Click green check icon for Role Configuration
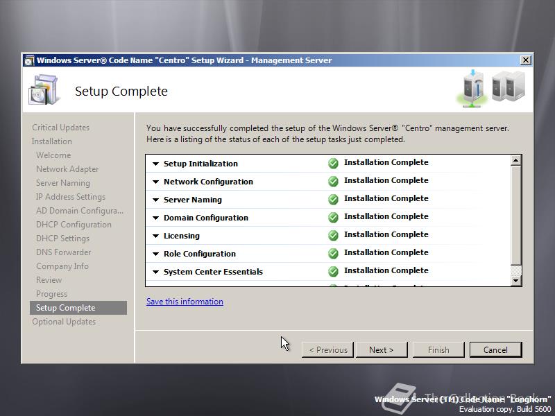 333,254
